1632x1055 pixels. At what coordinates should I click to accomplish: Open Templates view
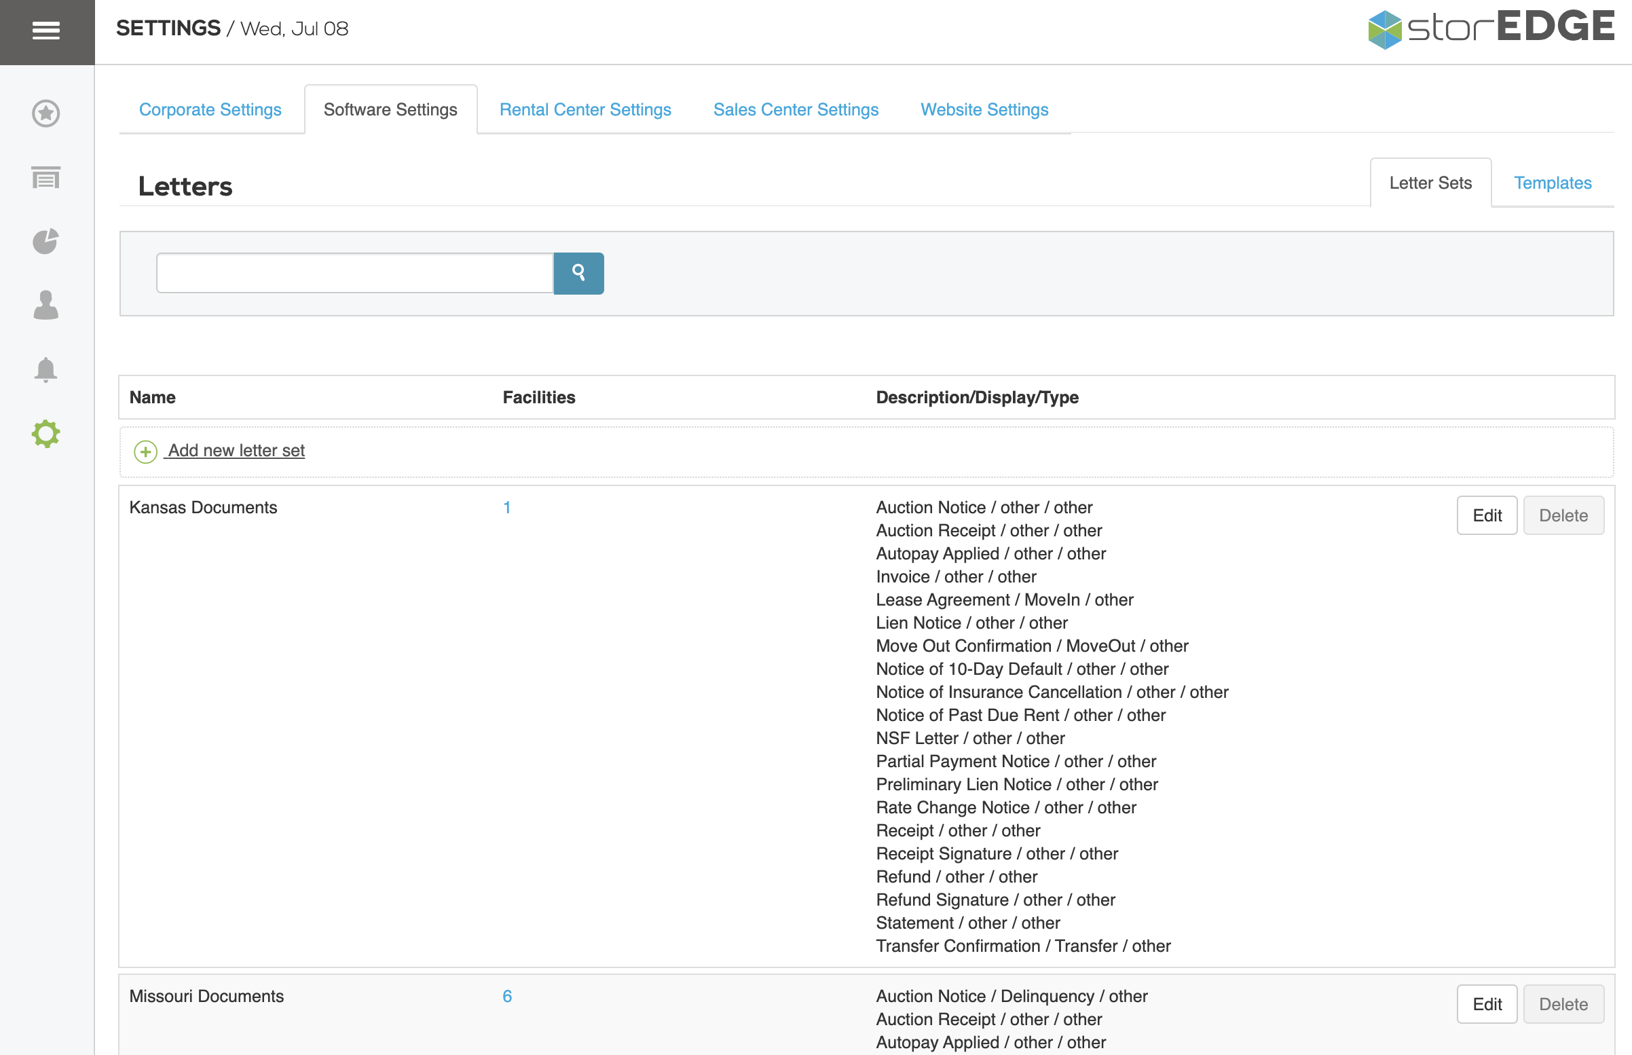pyautogui.click(x=1551, y=182)
